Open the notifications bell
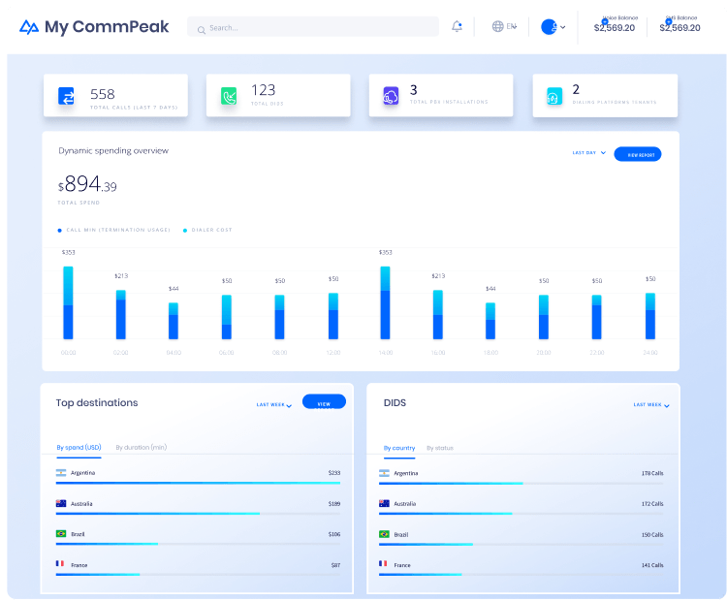This screenshot has width=727, height=601. tap(457, 26)
